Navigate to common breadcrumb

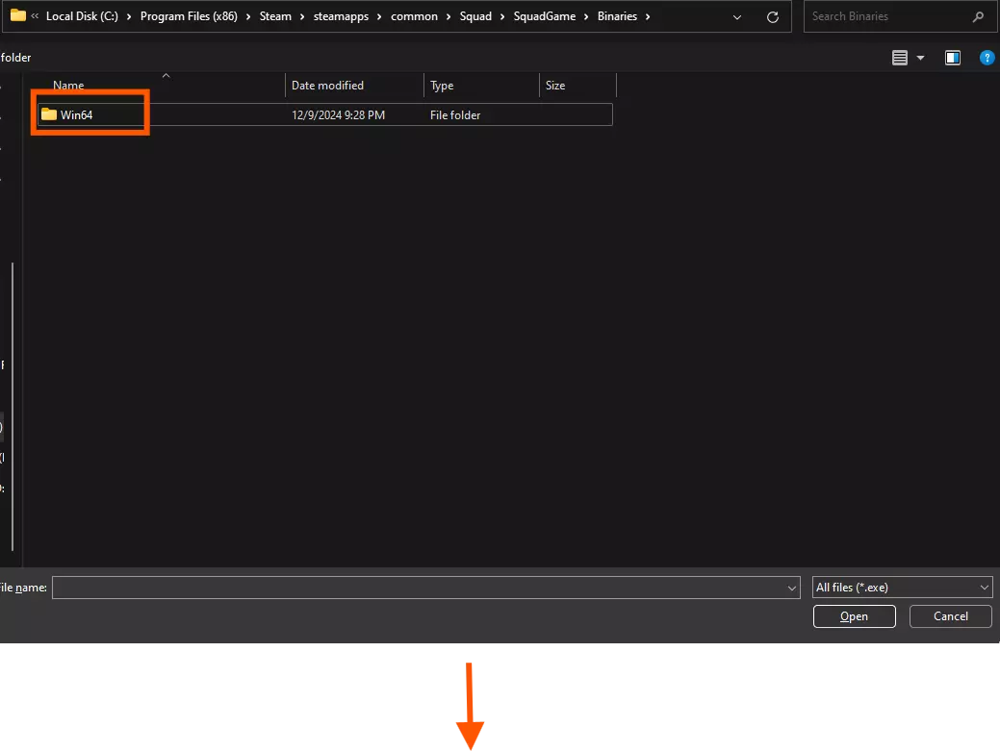point(414,16)
